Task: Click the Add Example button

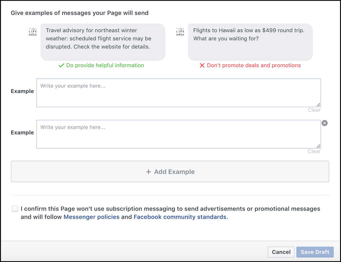Action: (x=170, y=172)
